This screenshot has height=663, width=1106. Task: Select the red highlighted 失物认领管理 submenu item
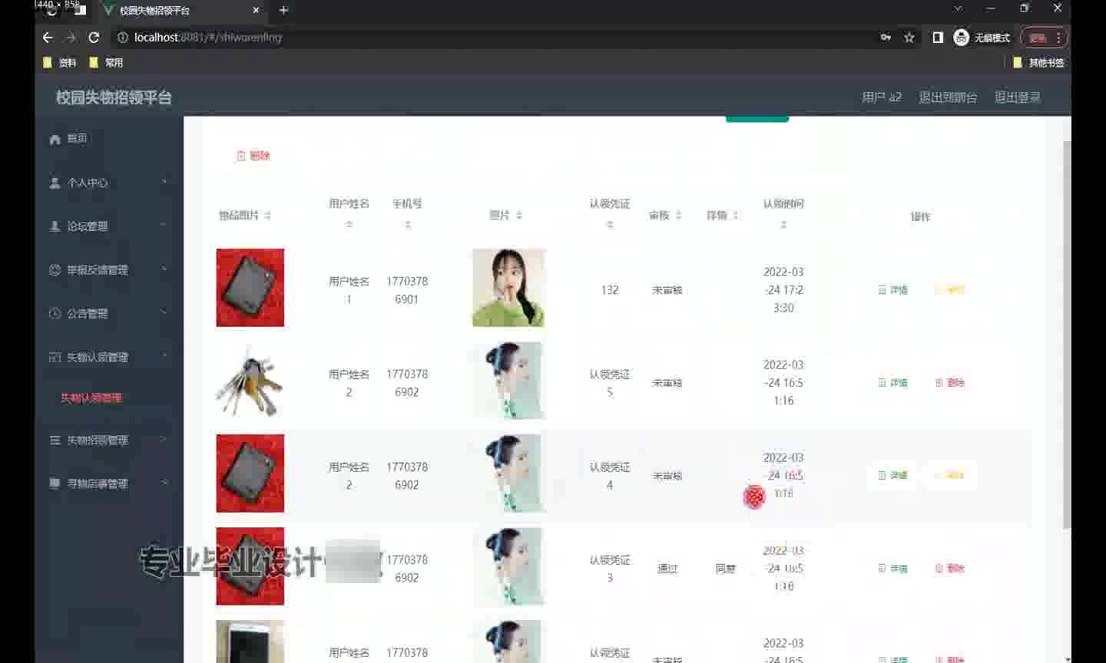[91, 398]
